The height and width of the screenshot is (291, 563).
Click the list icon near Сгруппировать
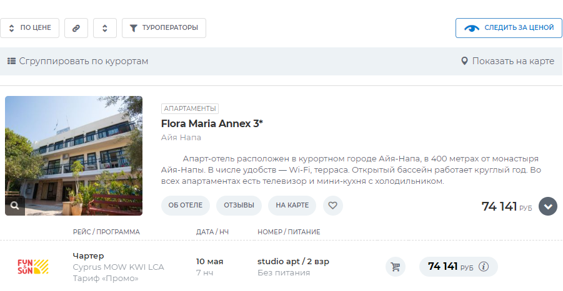pyautogui.click(x=11, y=61)
